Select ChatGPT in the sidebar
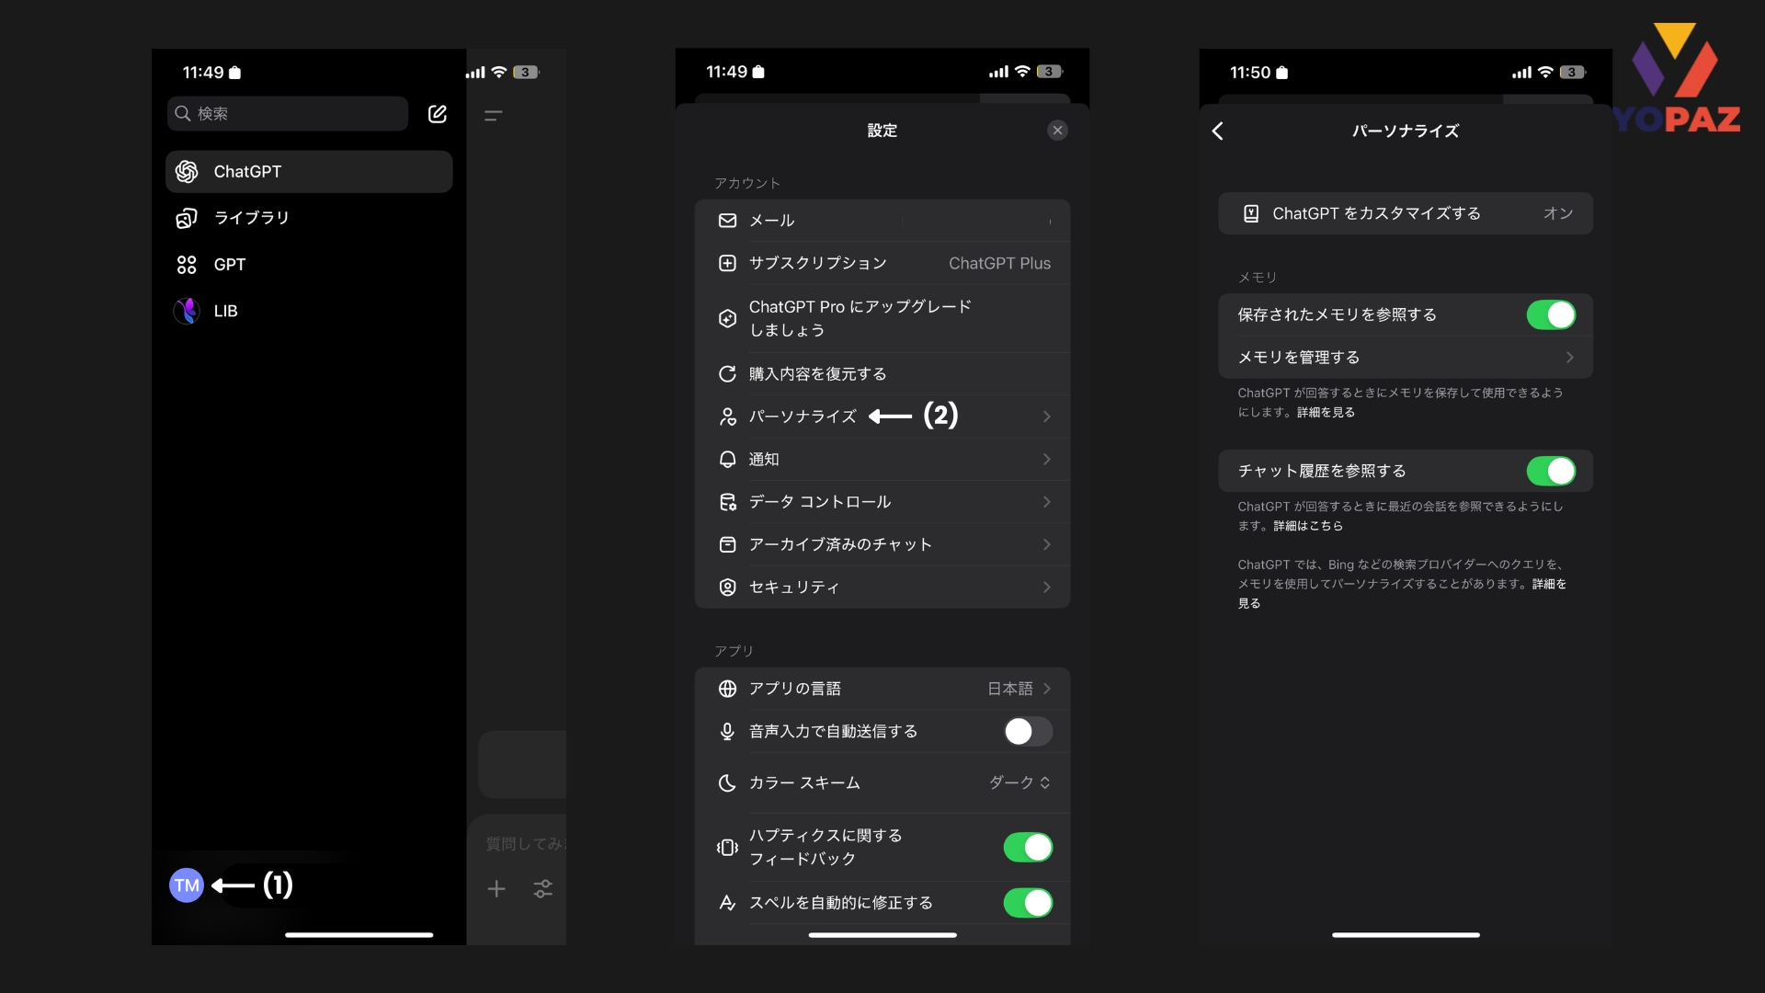Screen dimensions: 1765x993 (x=309, y=171)
